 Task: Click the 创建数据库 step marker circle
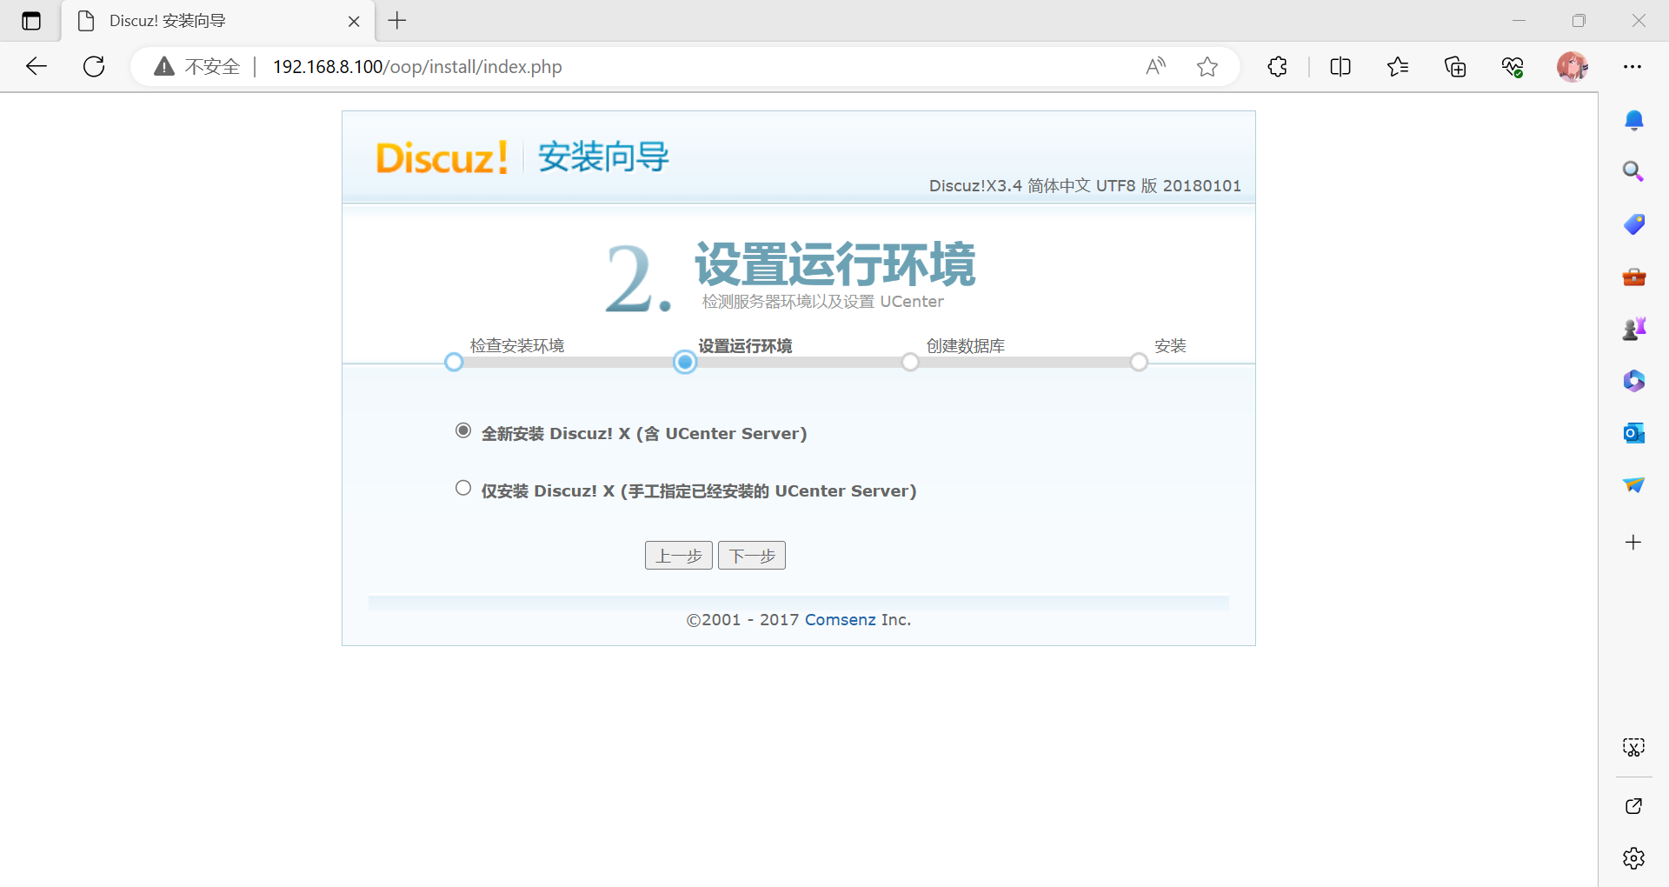pyautogui.click(x=910, y=362)
